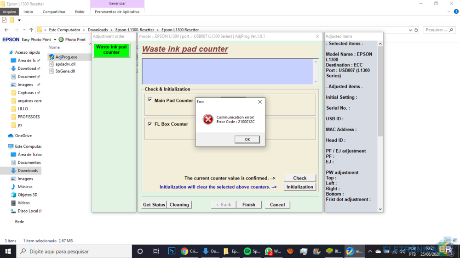This screenshot has width=460, height=258.
Task: Open Photoshop from the taskbar
Action: click(172, 251)
